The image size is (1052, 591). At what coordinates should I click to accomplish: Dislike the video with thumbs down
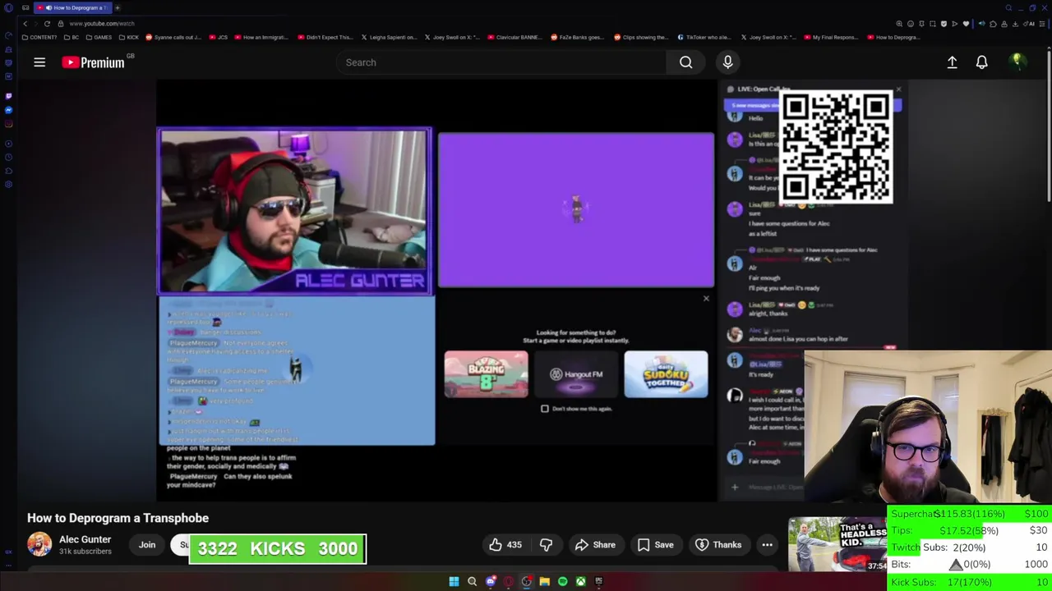[546, 545]
